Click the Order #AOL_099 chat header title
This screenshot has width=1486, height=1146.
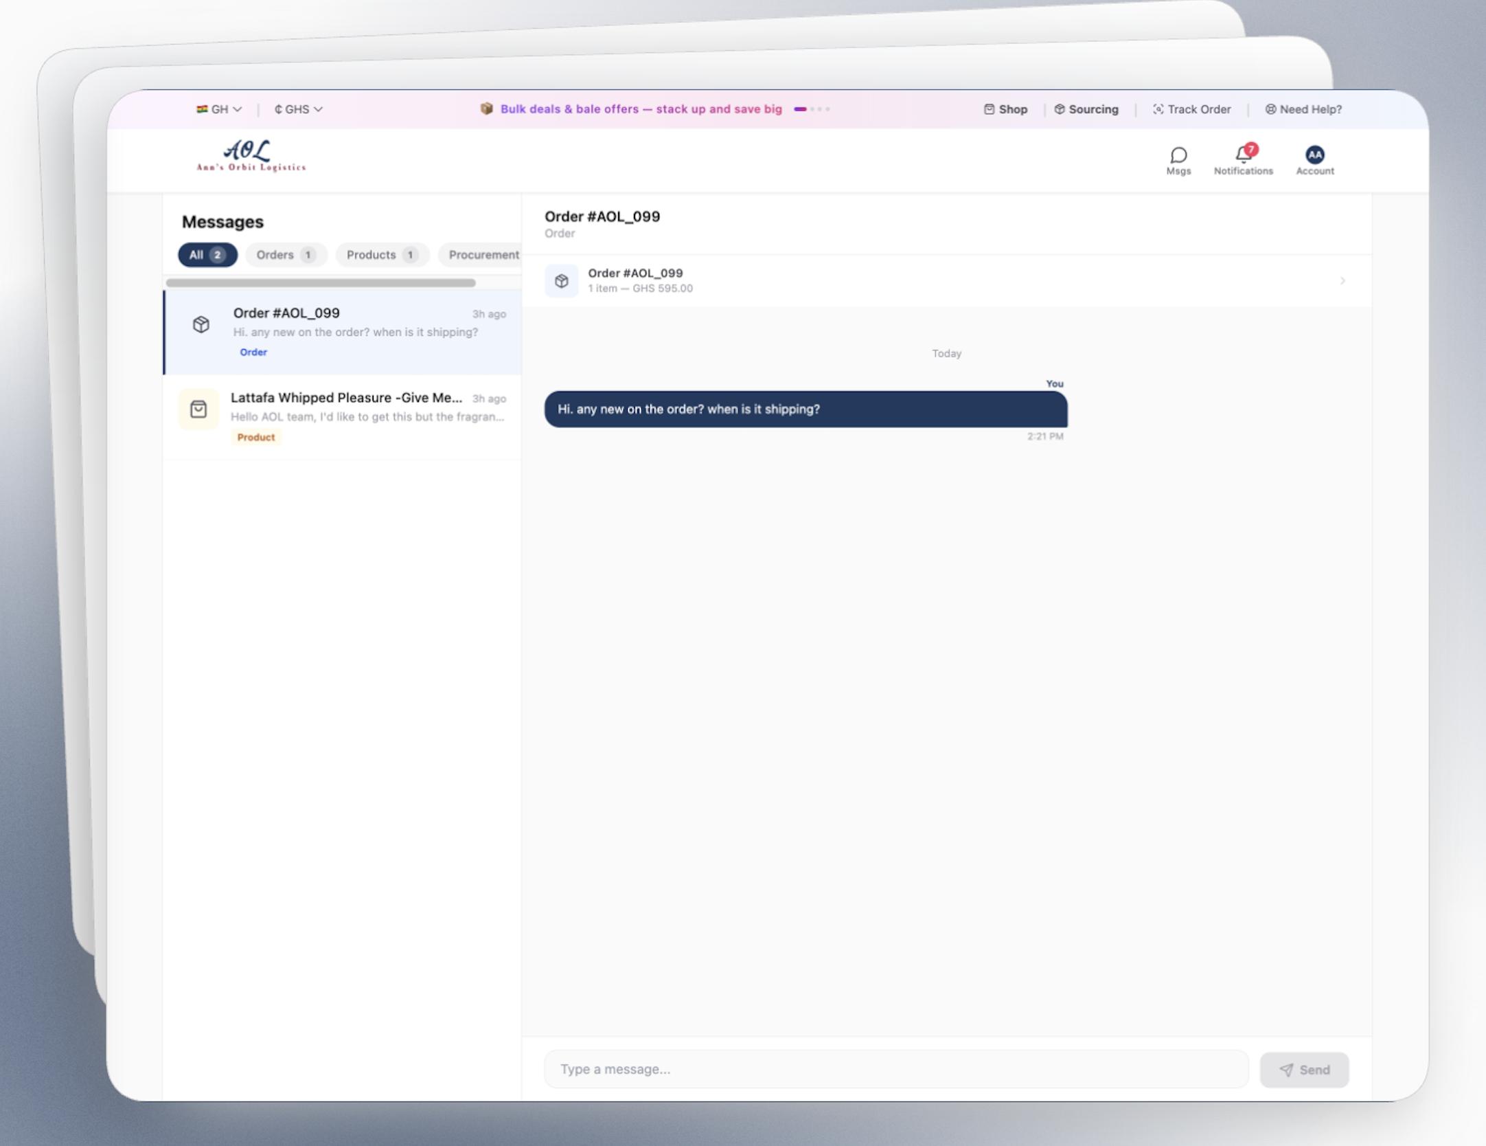[602, 216]
